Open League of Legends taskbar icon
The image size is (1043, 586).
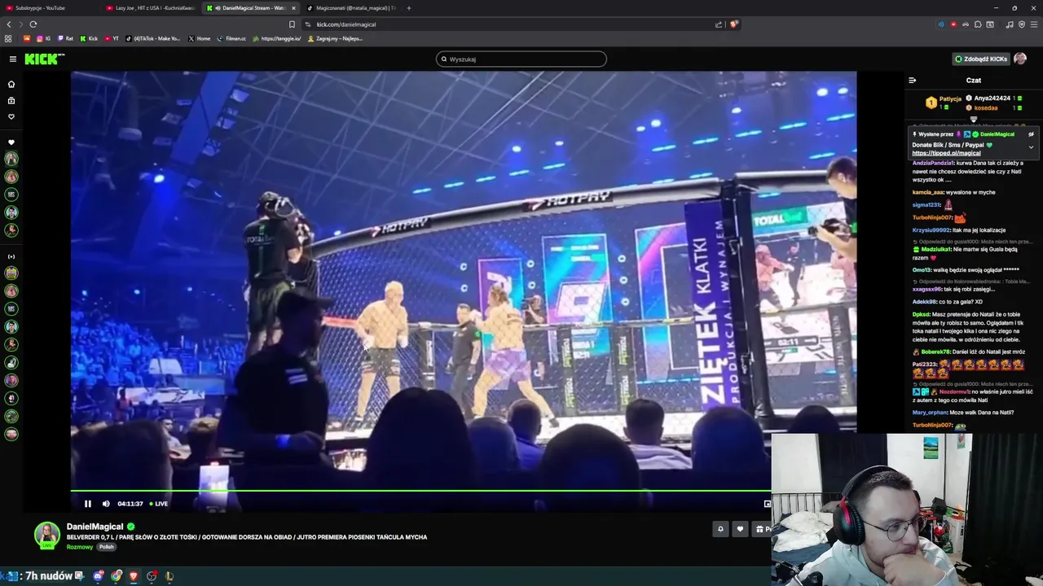tap(169, 575)
